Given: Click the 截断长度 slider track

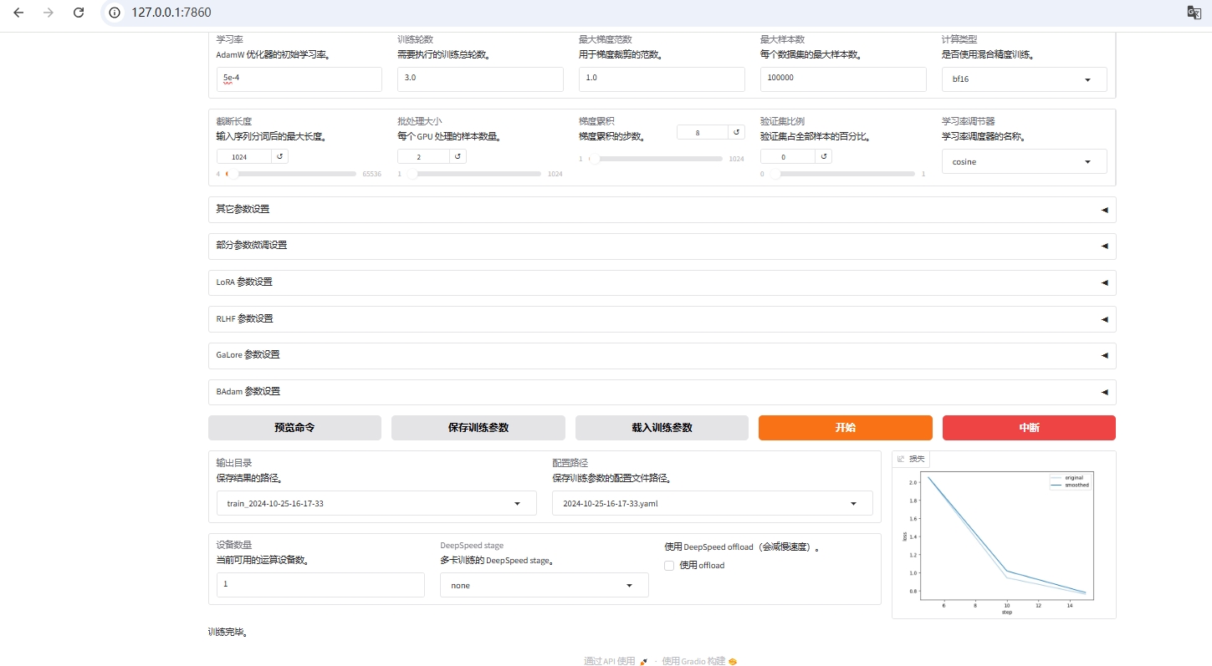Looking at the screenshot, I should pyautogui.click(x=293, y=174).
